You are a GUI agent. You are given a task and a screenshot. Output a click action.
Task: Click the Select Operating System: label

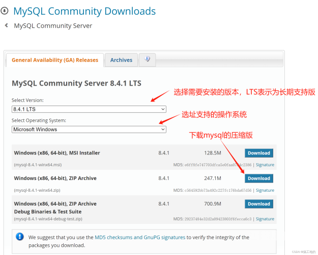[x=39, y=120]
